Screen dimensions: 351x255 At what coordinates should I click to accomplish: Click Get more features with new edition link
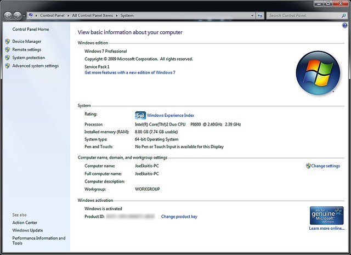tap(130, 72)
